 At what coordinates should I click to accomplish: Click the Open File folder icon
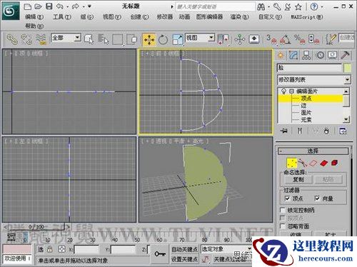click(38, 6)
